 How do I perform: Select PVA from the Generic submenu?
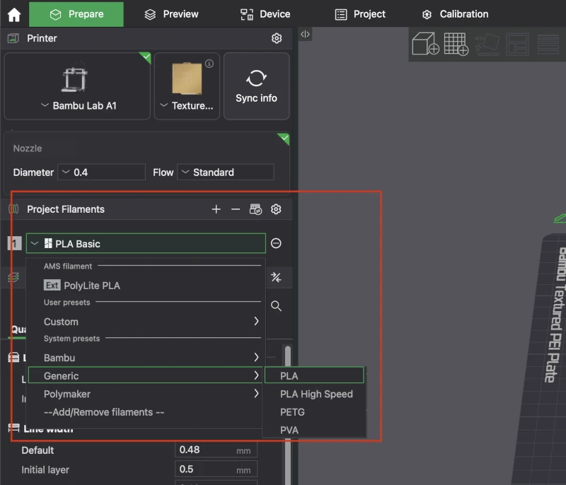coord(314,430)
